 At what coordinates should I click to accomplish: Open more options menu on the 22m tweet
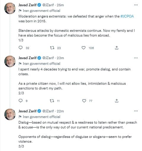click(136, 111)
